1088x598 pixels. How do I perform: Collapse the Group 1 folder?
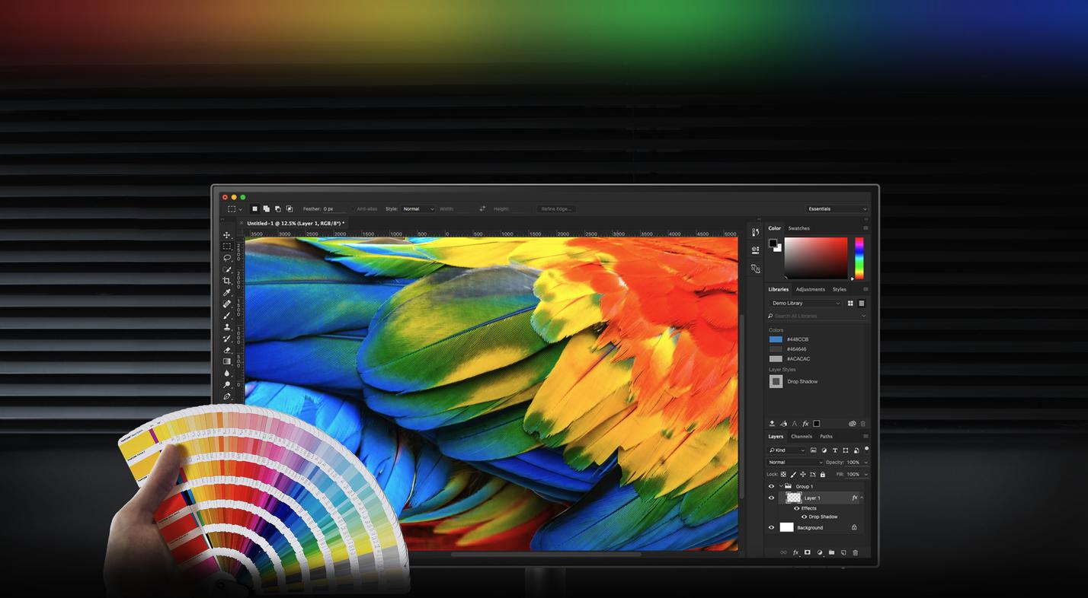click(x=781, y=486)
